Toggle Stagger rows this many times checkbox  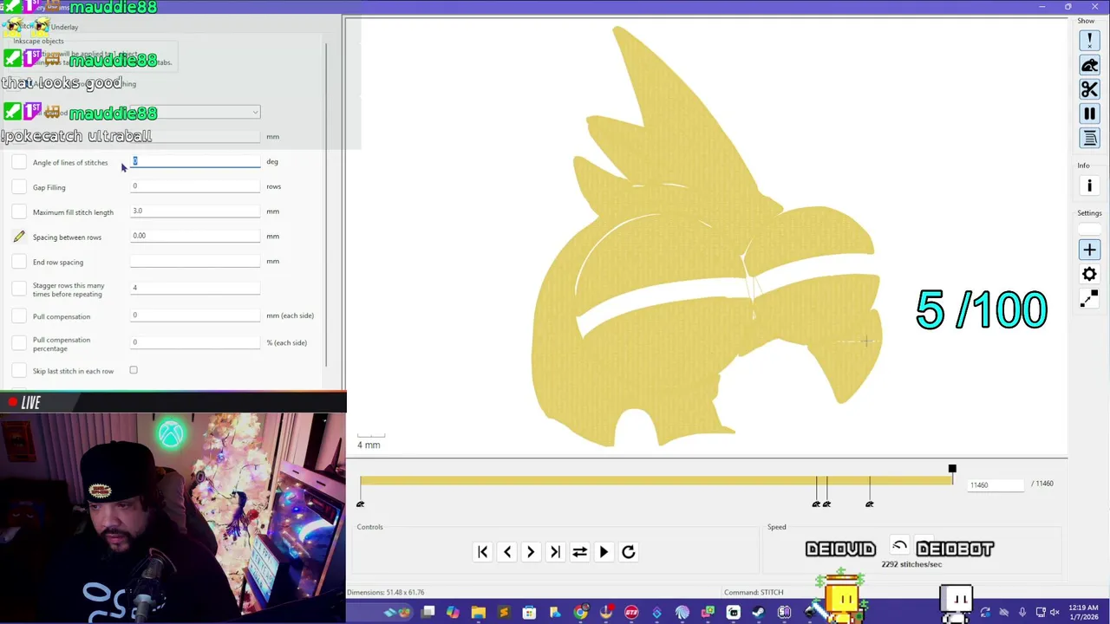pos(19,289)
